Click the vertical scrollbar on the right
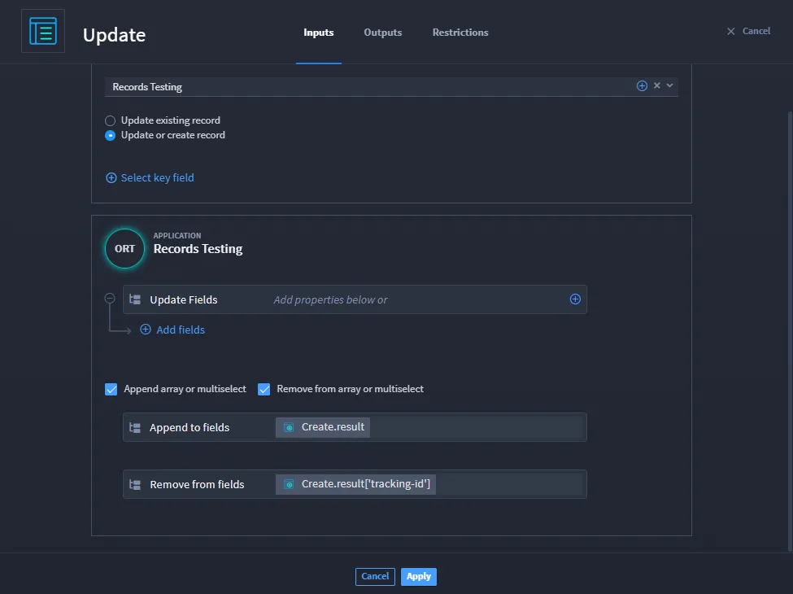 pos(790,331)
